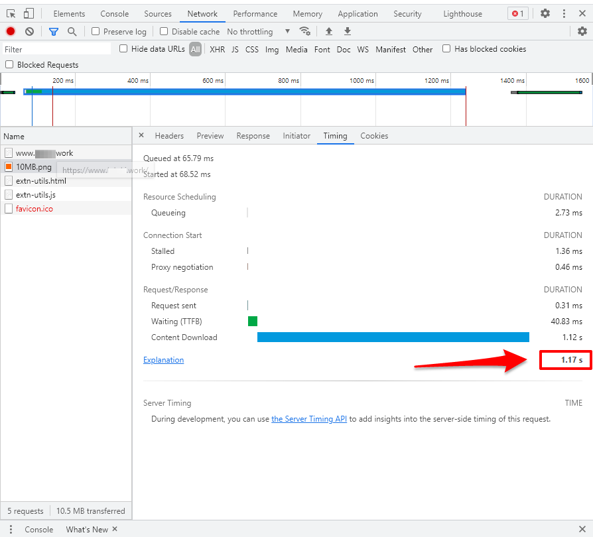Export HAR file with download arrow
The image size is (593, 537).
click(x=348, y=31)
